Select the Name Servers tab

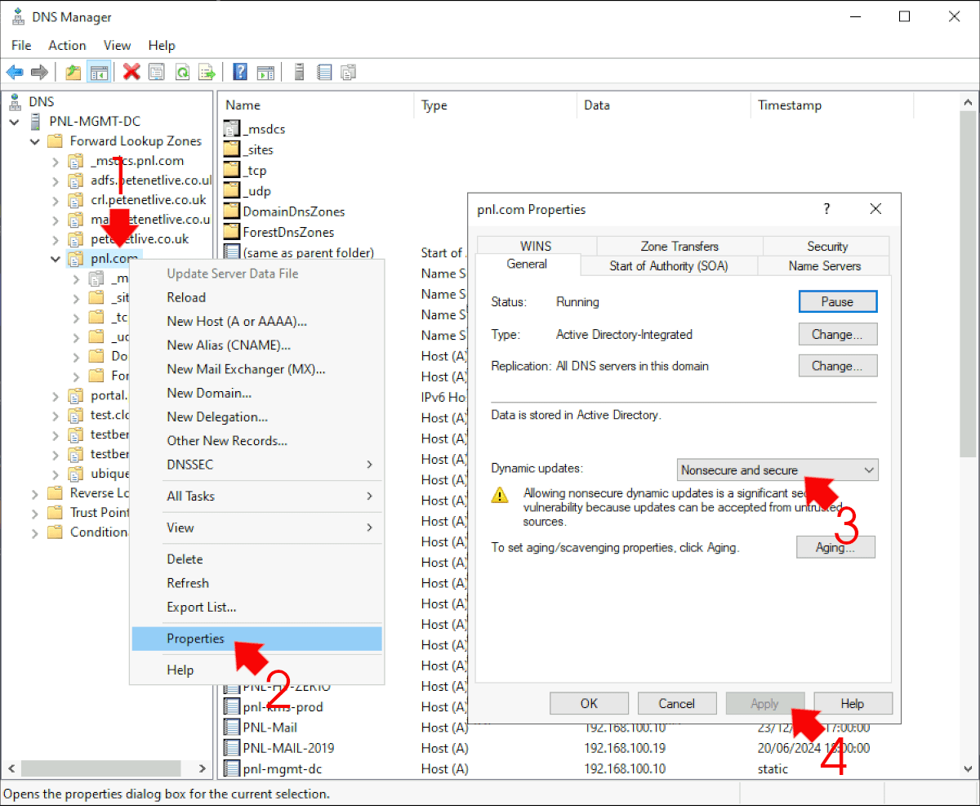click(825, 265)
